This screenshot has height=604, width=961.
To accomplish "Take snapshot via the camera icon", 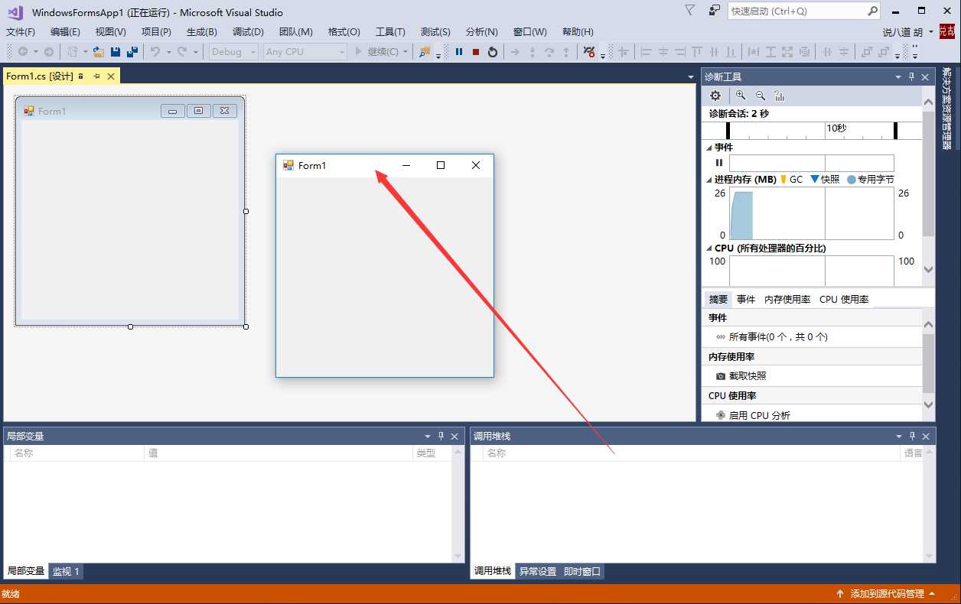I will tap(721, 376).
